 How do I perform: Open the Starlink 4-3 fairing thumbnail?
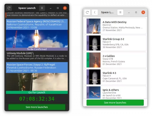[x=95, y=77]
